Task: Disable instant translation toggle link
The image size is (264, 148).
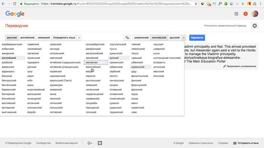Action: [x=225, y=25]
